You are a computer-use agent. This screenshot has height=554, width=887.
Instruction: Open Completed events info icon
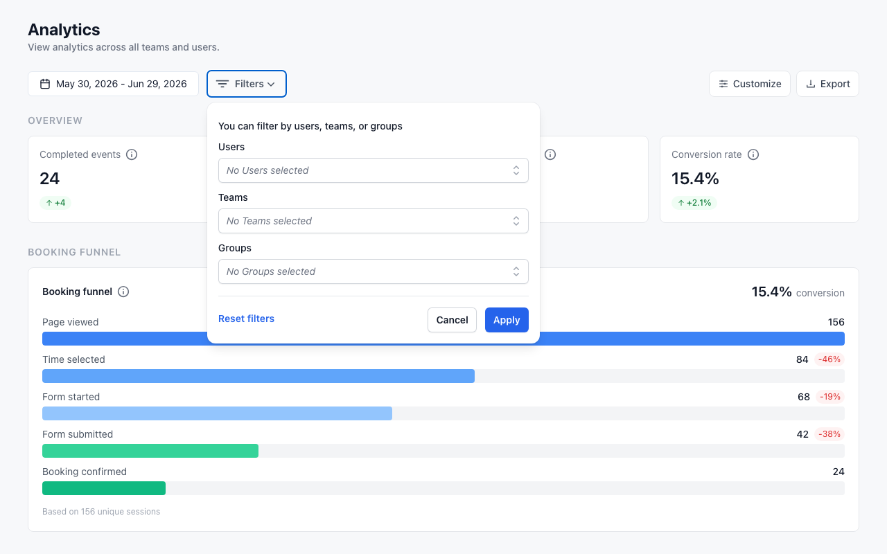[x=132, y=154]
